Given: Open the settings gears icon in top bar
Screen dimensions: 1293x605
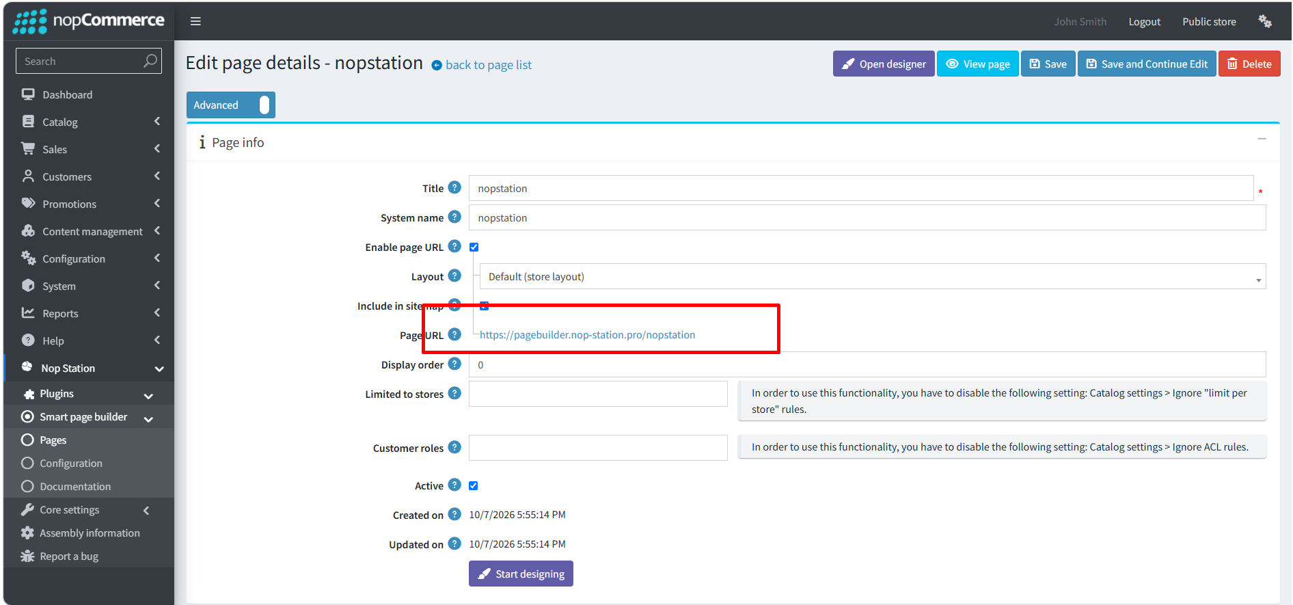Looking at the screenshot, I should click(x=1265, y=21).
